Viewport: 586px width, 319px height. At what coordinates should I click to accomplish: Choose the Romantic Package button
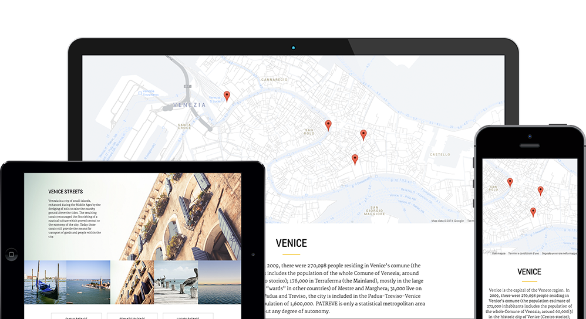132,317
